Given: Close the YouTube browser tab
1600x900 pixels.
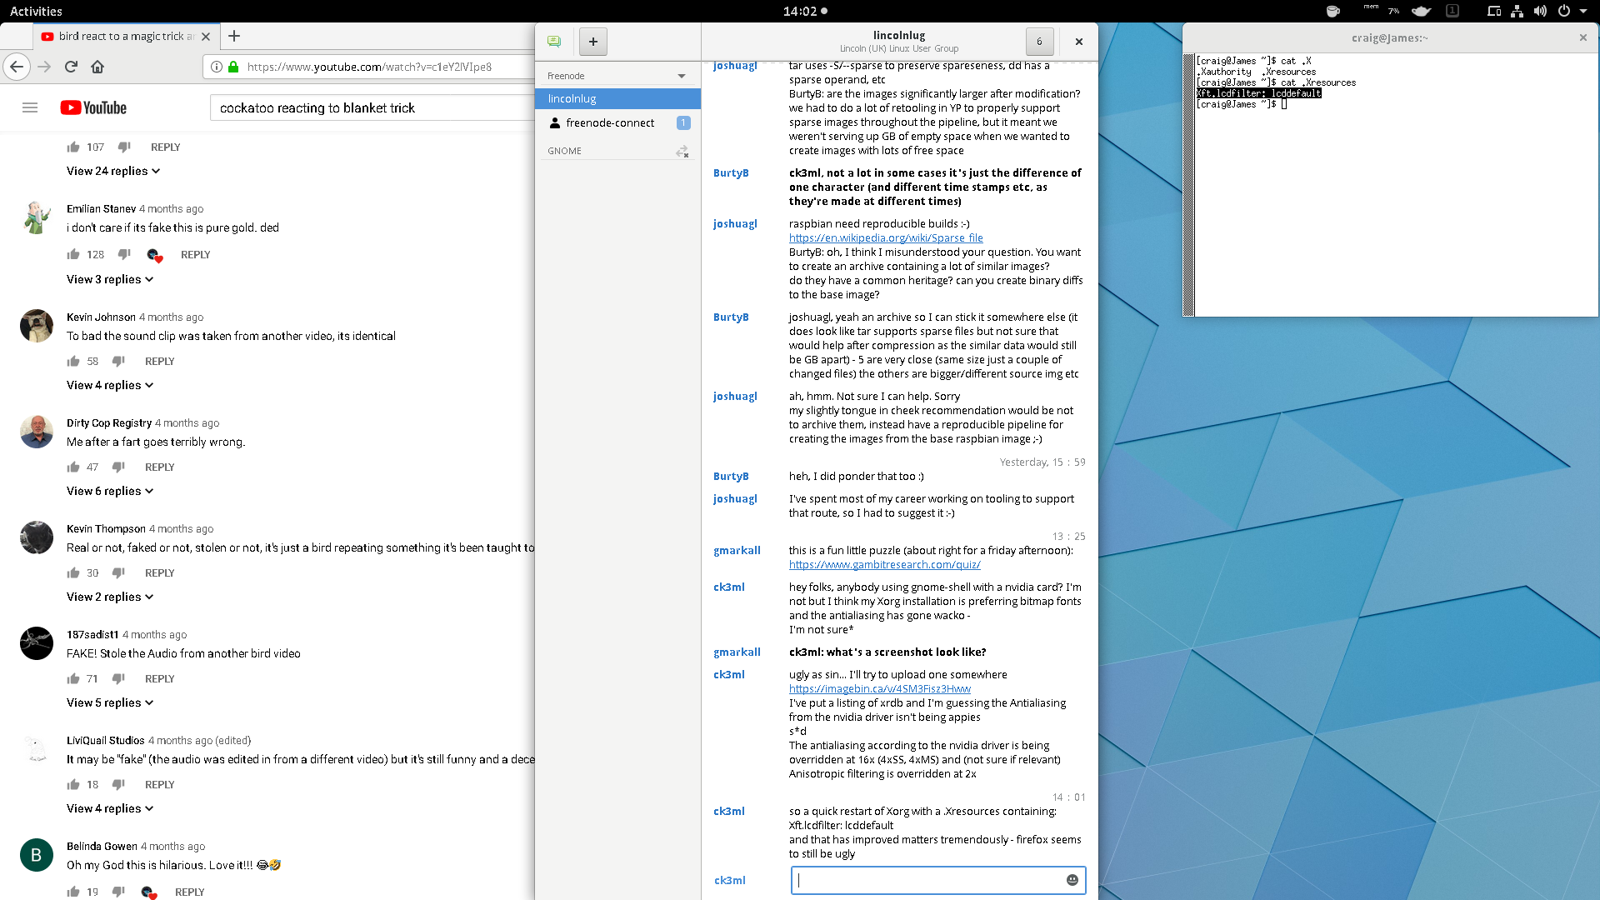Looking at the screenshot, I should 206,36.
